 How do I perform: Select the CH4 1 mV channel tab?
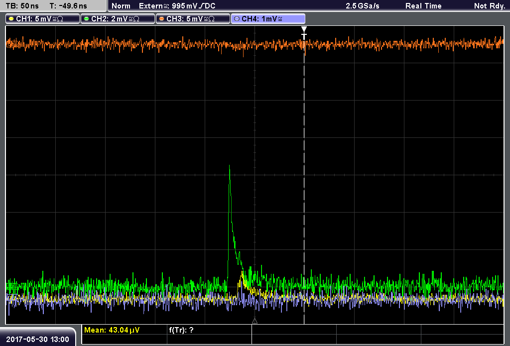(x=268, y=19)
